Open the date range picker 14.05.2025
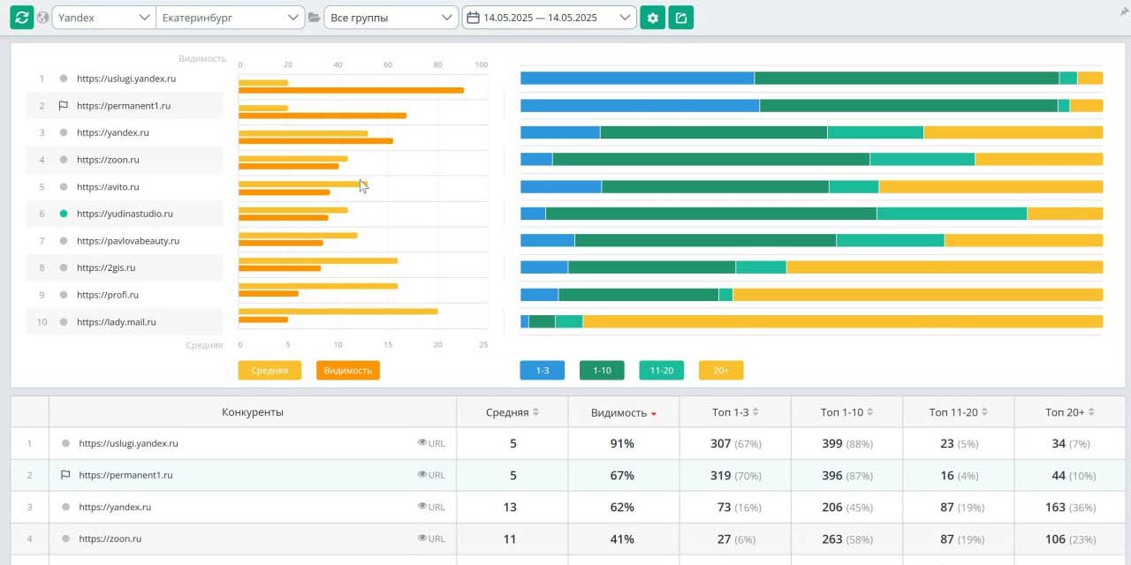1131x565 pixels. tap(549, 18)
